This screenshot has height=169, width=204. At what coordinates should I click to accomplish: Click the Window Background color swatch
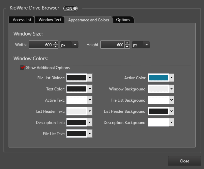158,89
